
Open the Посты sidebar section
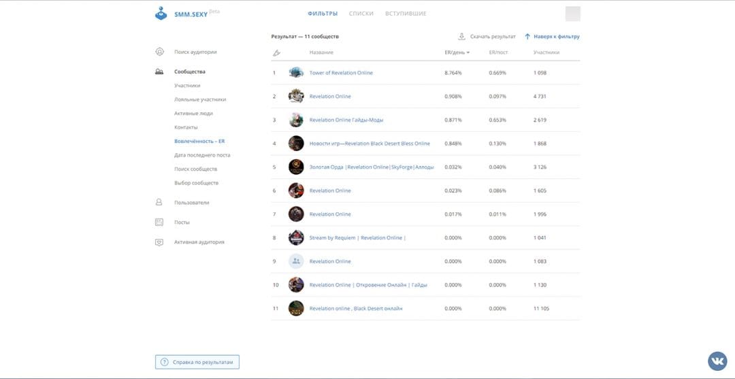click(182, 223)
